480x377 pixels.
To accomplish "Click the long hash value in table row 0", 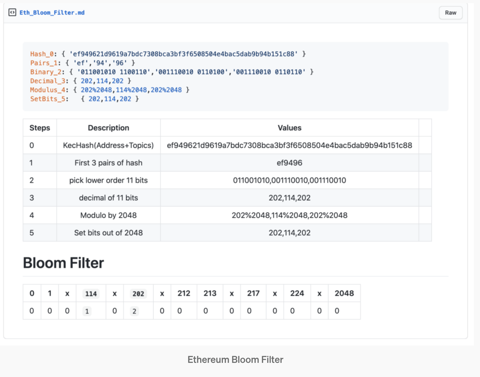I will (x=289, y=145).
